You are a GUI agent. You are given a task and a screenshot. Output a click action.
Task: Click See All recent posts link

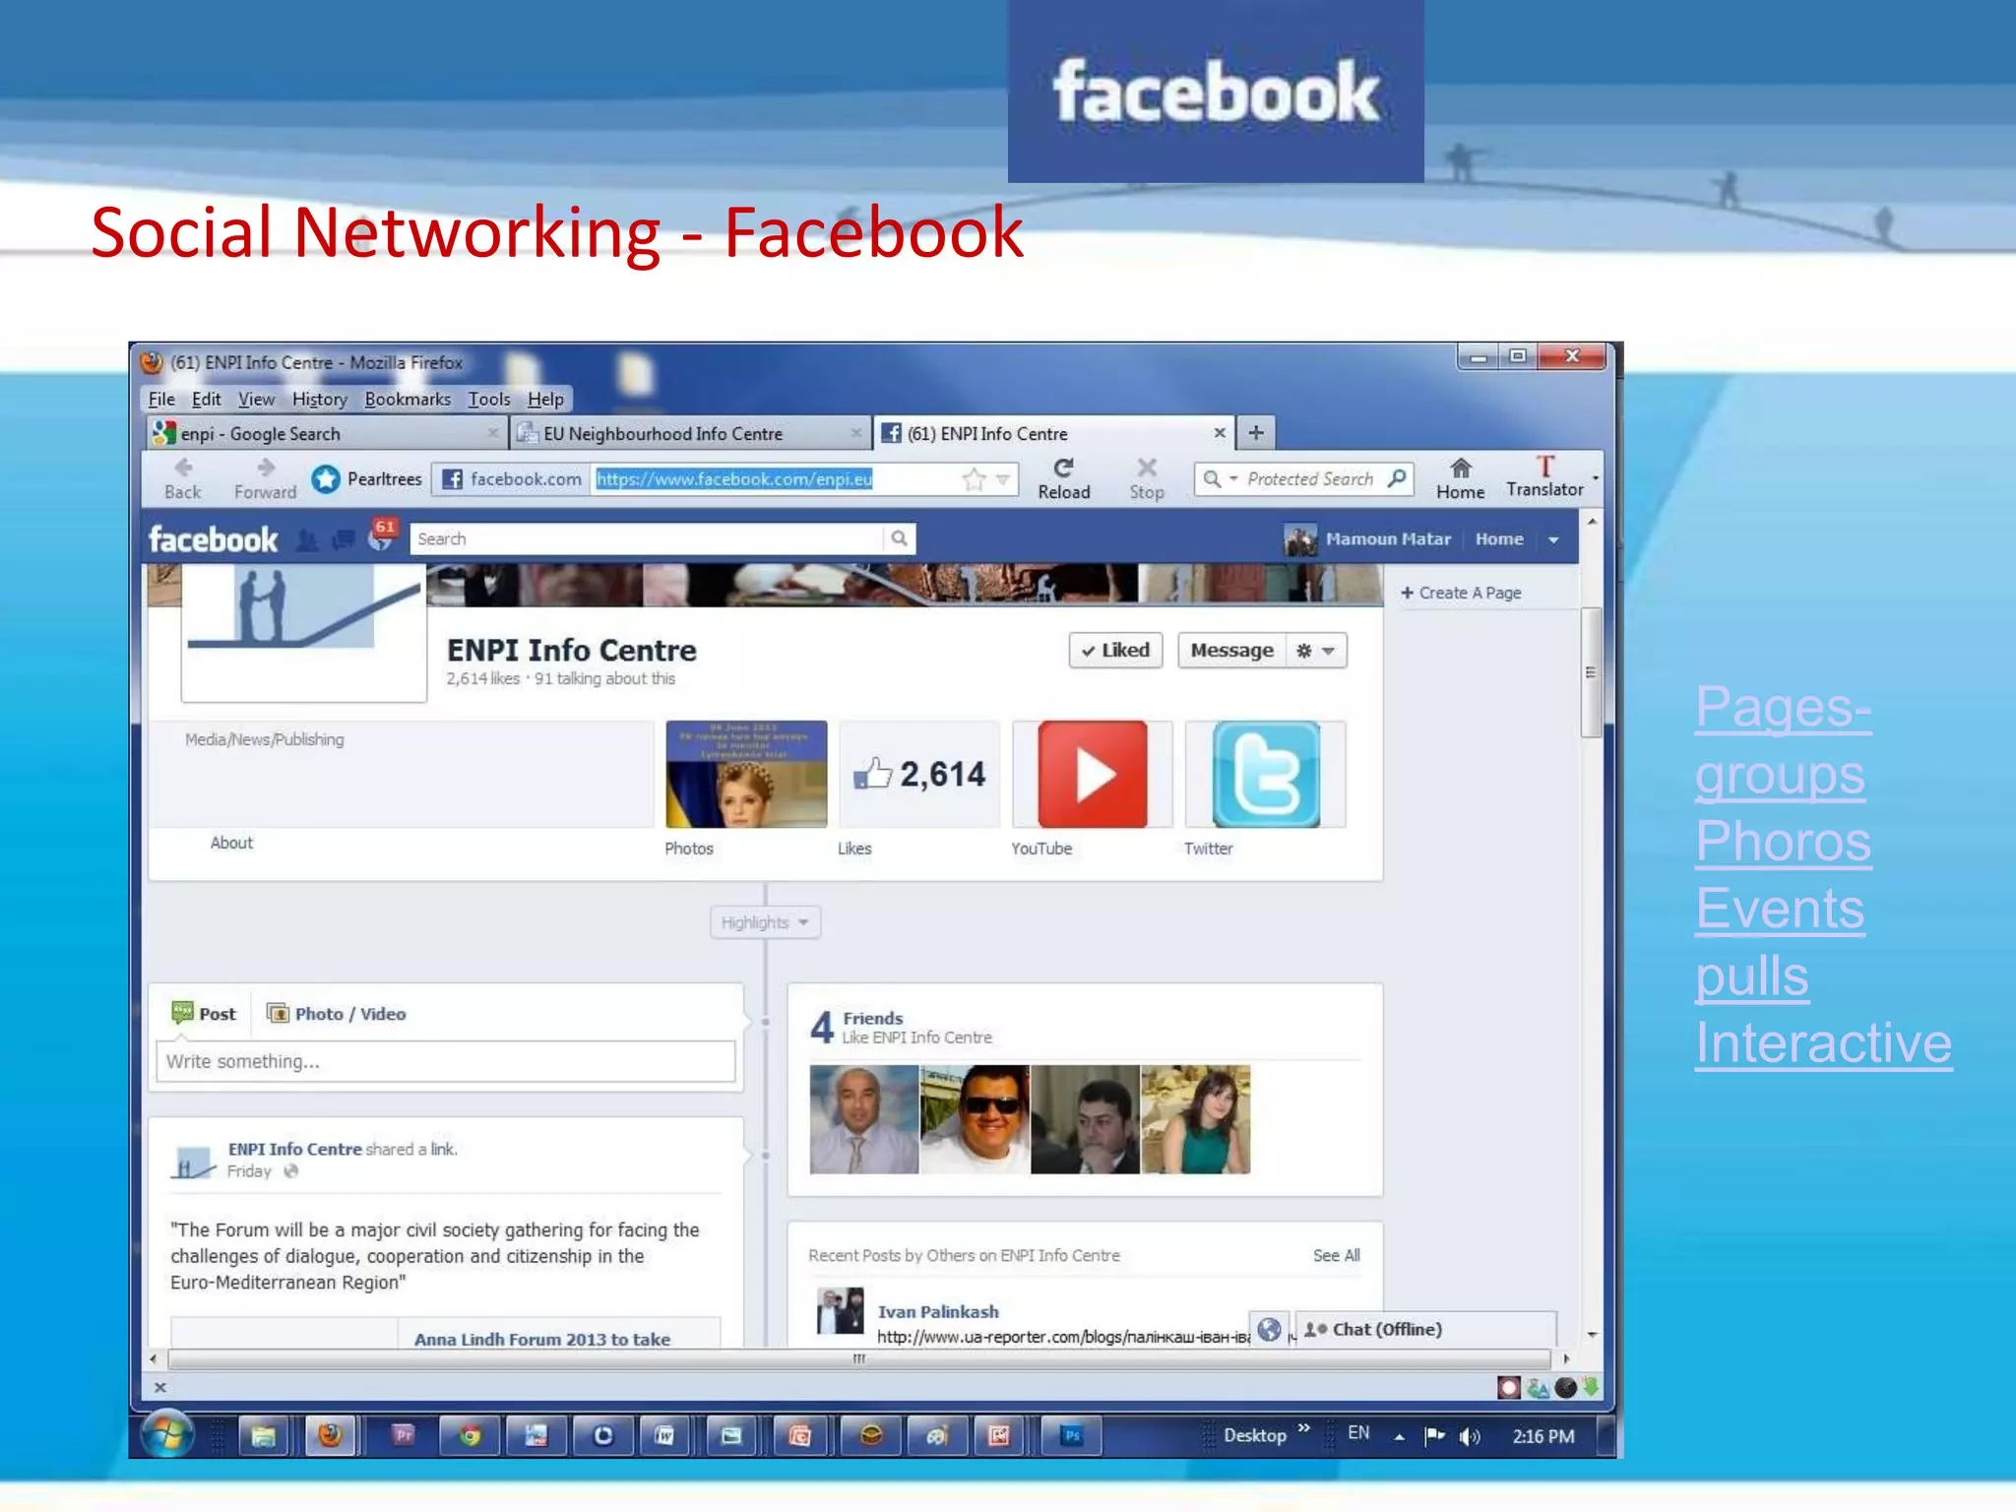(x=1336, y=1255)
